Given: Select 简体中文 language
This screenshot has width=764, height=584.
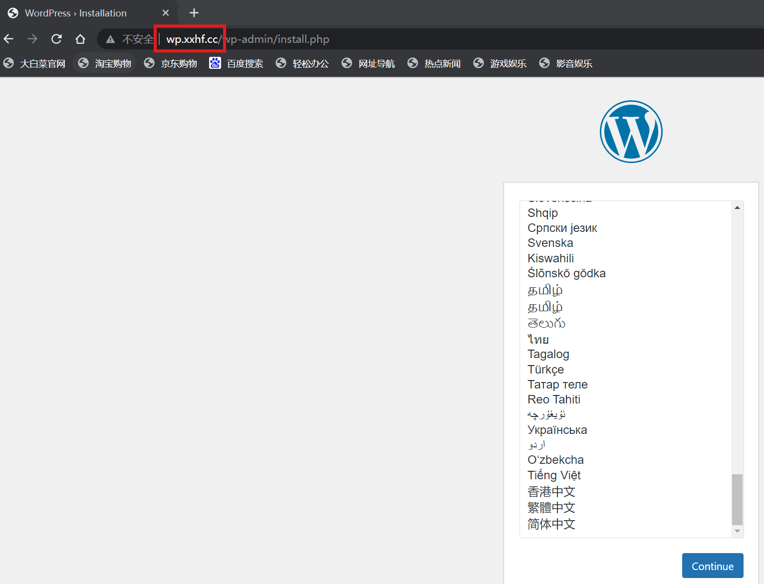Looking at the screenshot, I should click(x=625, y=524).
